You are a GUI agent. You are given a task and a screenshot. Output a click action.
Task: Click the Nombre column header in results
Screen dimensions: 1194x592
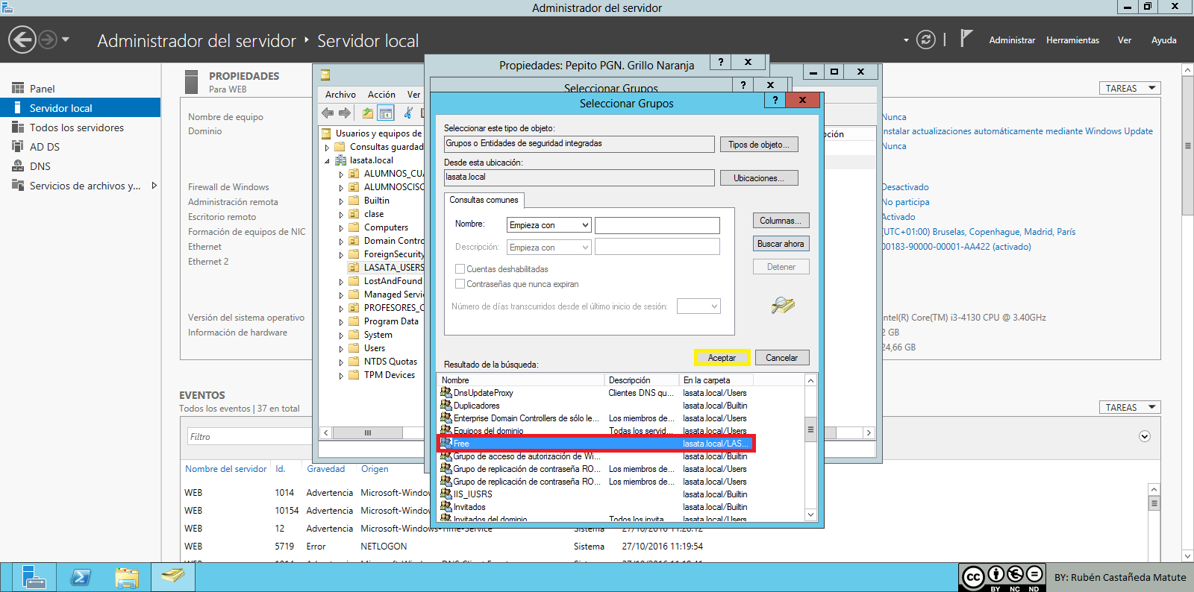521,380
